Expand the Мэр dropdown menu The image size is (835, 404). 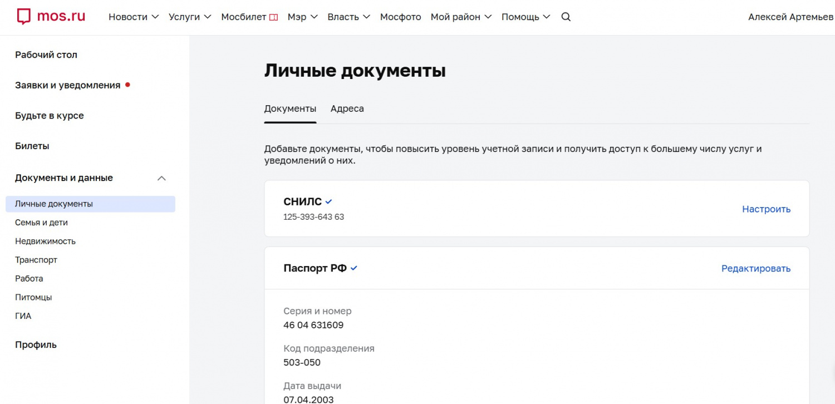(x=303, y=17)
